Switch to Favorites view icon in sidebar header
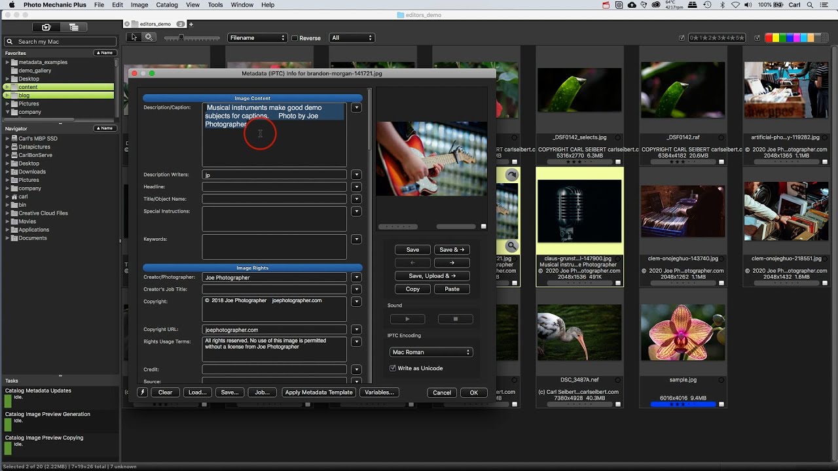The height and width of the screenshot is (471, 838). tap(46, 27)
